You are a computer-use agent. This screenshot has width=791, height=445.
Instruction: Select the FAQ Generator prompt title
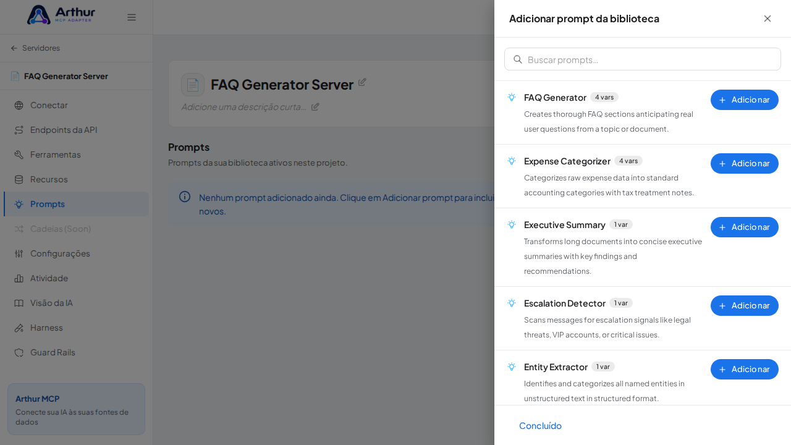pyautogui.click(x=555, y=97)
